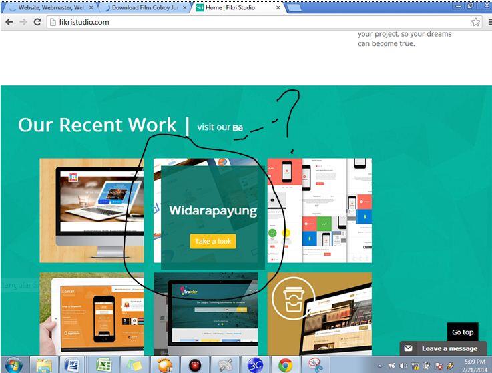
Task: Bookmark page with the star icon
Action: pos(475,22)
